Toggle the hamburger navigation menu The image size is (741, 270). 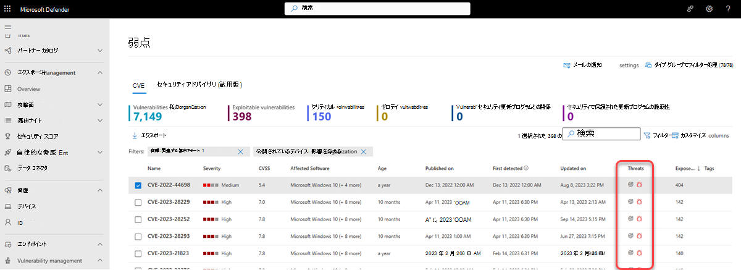tap(8, 27)
